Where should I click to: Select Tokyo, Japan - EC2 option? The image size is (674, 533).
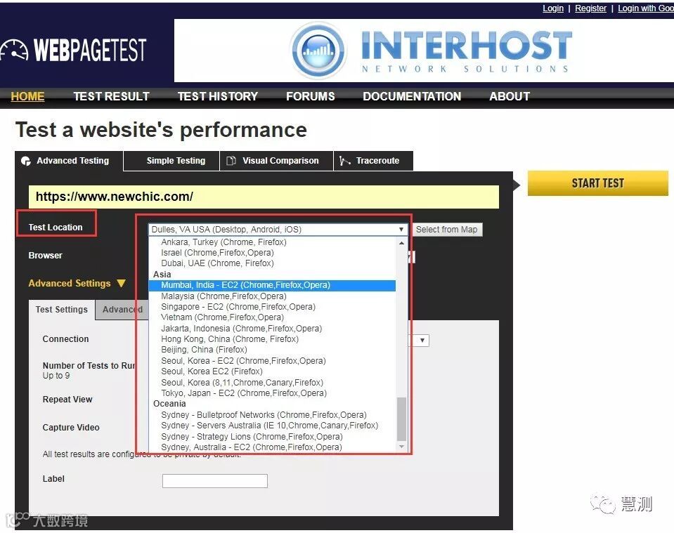[272, 393]
